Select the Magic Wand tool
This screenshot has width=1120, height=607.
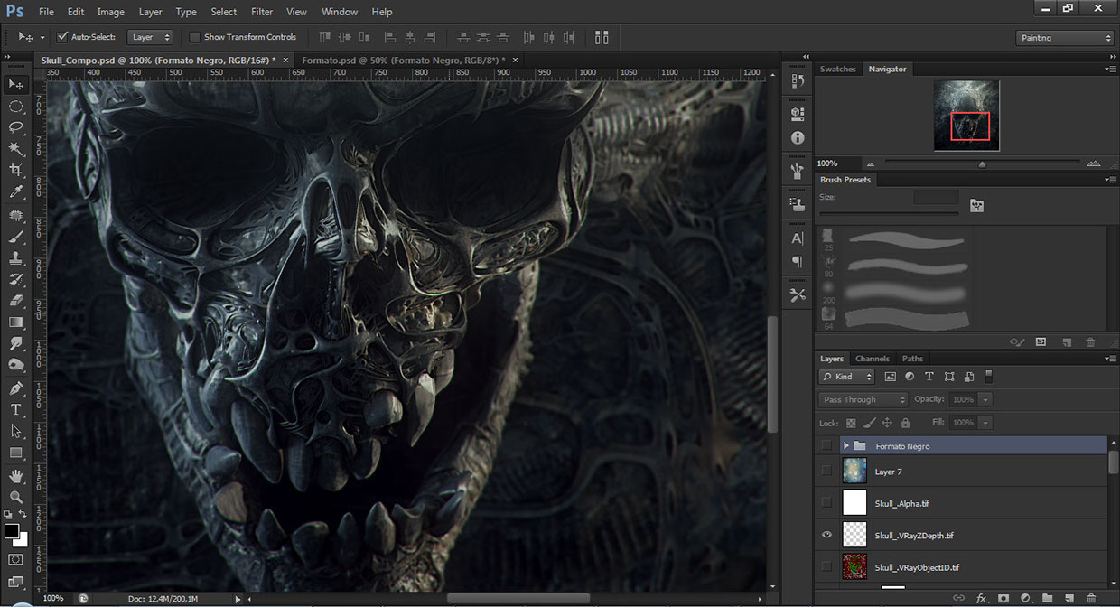(16, 148)
